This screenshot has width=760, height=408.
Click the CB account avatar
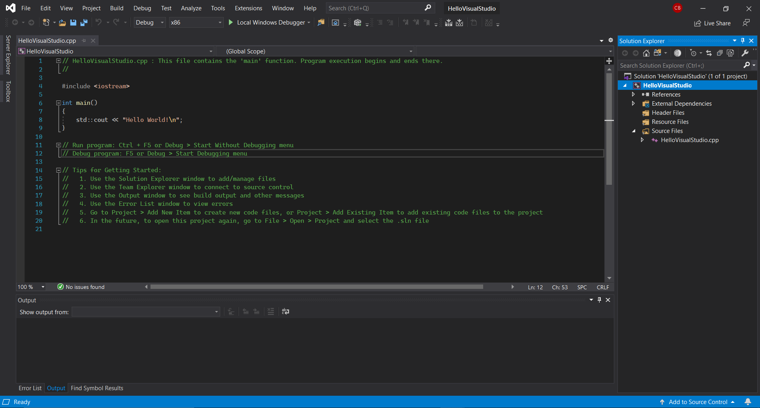677,8
